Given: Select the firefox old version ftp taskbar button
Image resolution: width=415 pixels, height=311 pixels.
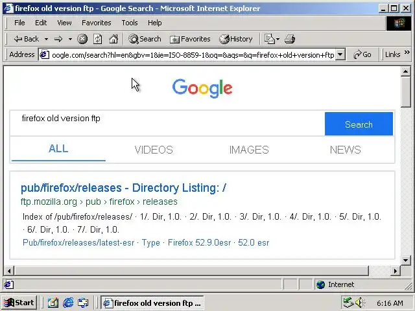Looking at the screenshot, I should click(x=152, y=303).
